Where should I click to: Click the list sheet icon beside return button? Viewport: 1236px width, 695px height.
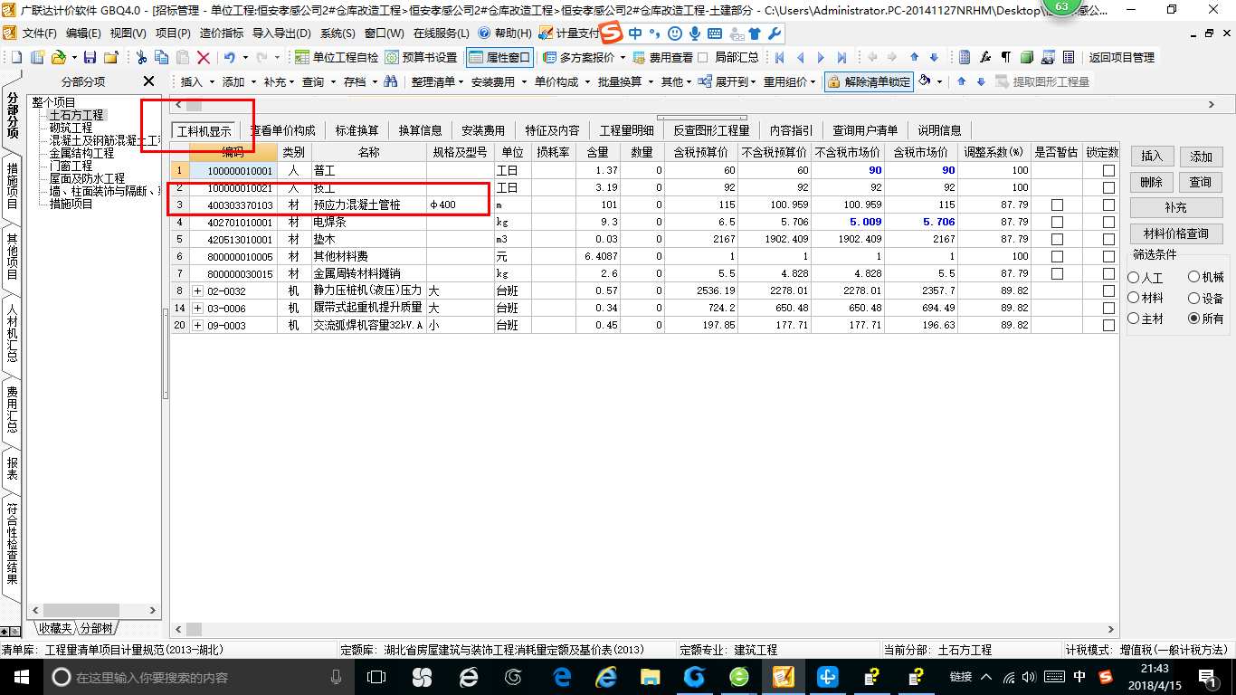(1069, 57)
